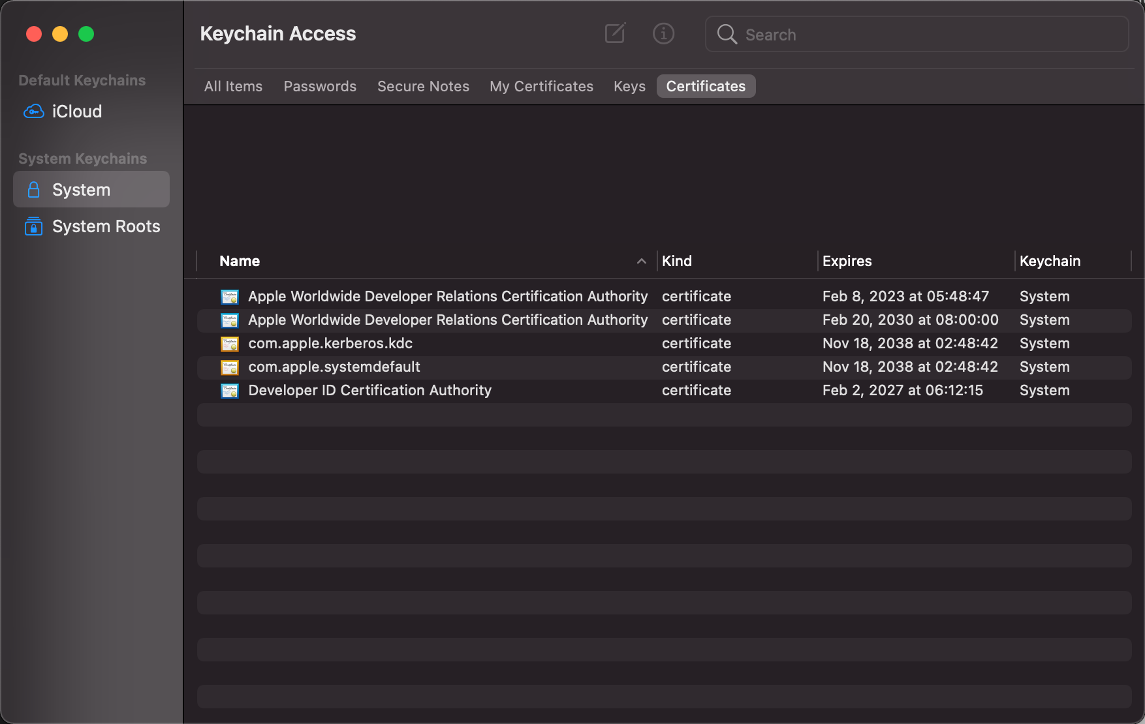Viewport: 1145px width, 724px height.
Task: Click Keychain cell of Developer ID row
Action: pyautogui.click(x=1044, y=391)
